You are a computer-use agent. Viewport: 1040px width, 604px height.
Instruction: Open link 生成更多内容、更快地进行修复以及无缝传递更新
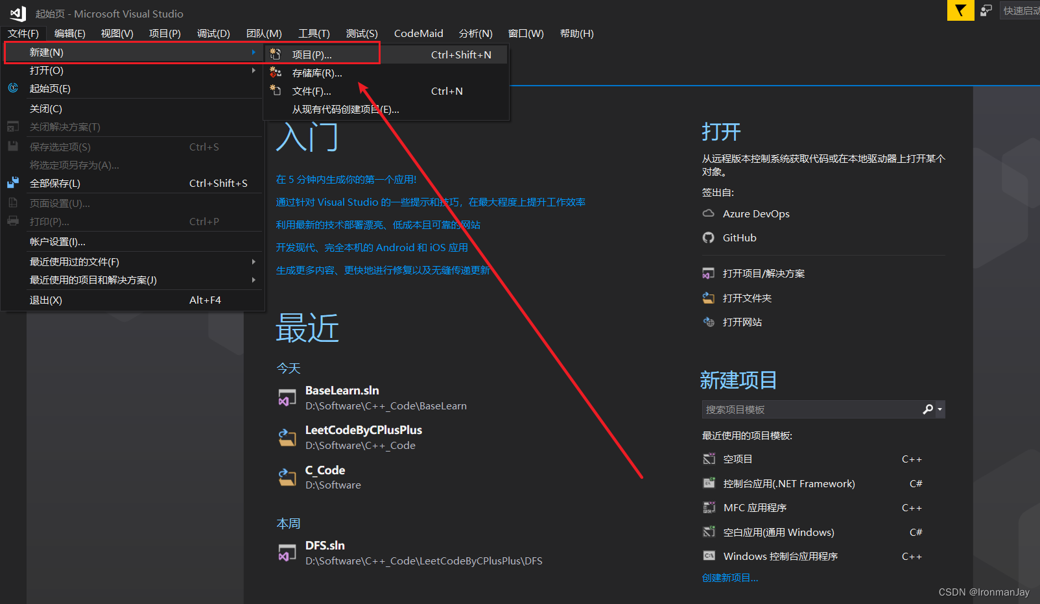383,270
